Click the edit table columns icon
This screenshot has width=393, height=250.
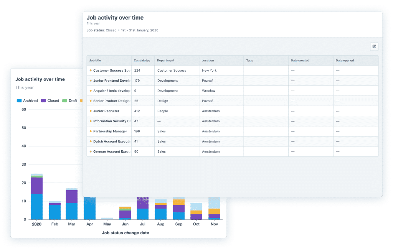[374, 46]
